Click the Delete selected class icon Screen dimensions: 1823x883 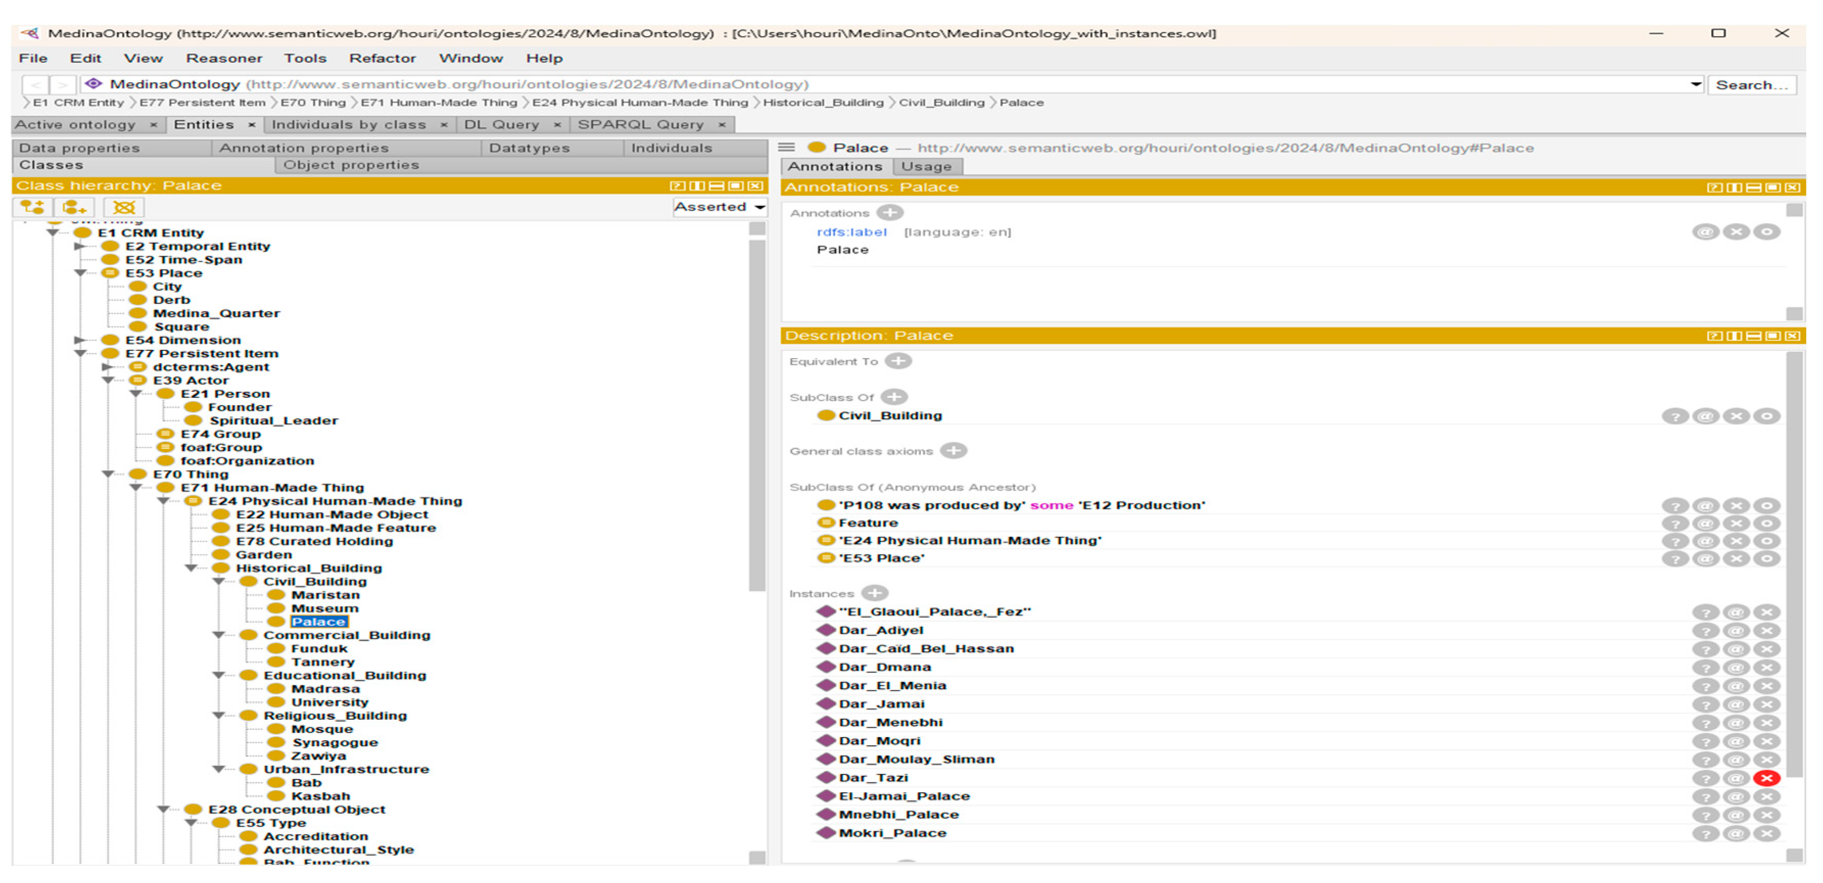pyautogui.click(x=124, y=207)
